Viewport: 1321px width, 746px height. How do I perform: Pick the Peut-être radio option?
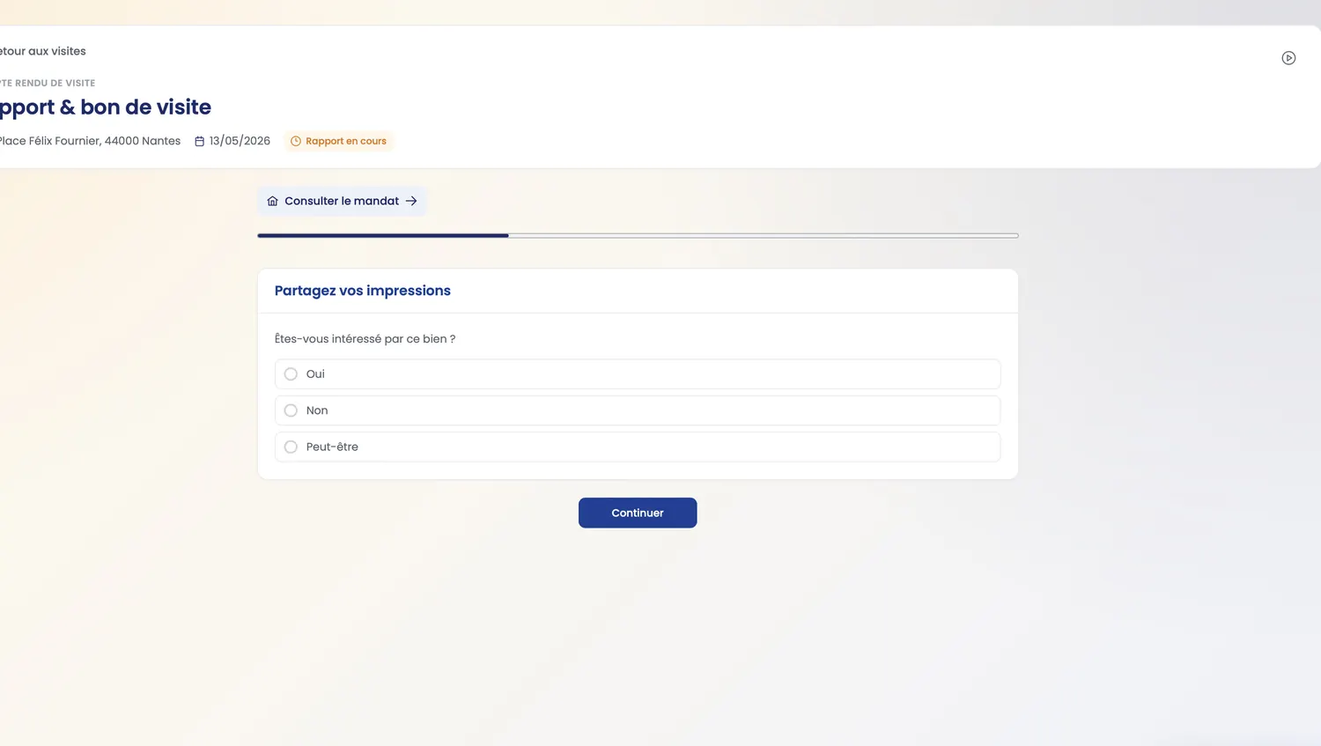(x=638, y=447)
